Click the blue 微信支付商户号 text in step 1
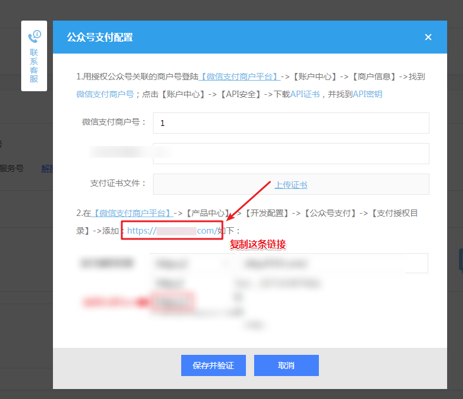Screen dimensions: 463x399 pos(105,94)
